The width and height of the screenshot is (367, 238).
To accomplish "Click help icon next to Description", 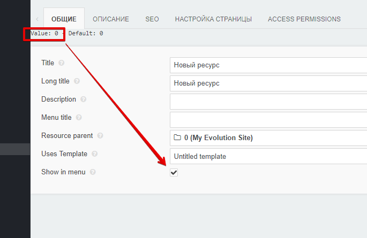I will pos(84,99).
